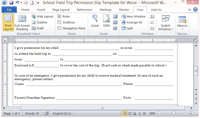Select the Print Layout view icon
The height and width of the screenshot is (118, 200).
click(x=8, y=22)
